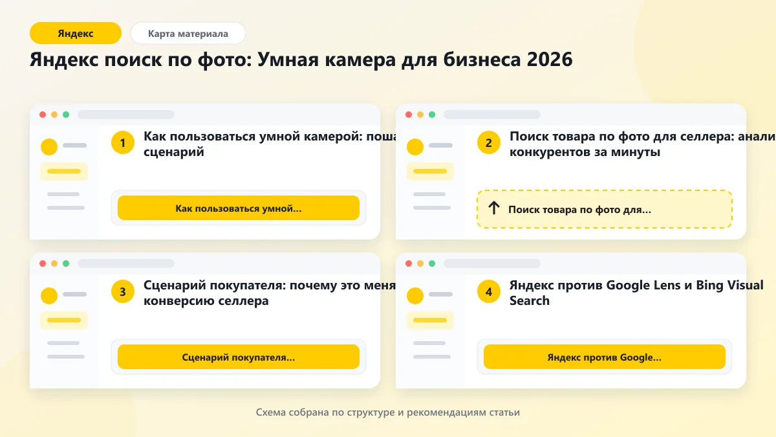The image size is (776, 437).
Task: Click yellow sidebar avatar circle in card 4
Action: pyautogui.click(x=415, y=296)
